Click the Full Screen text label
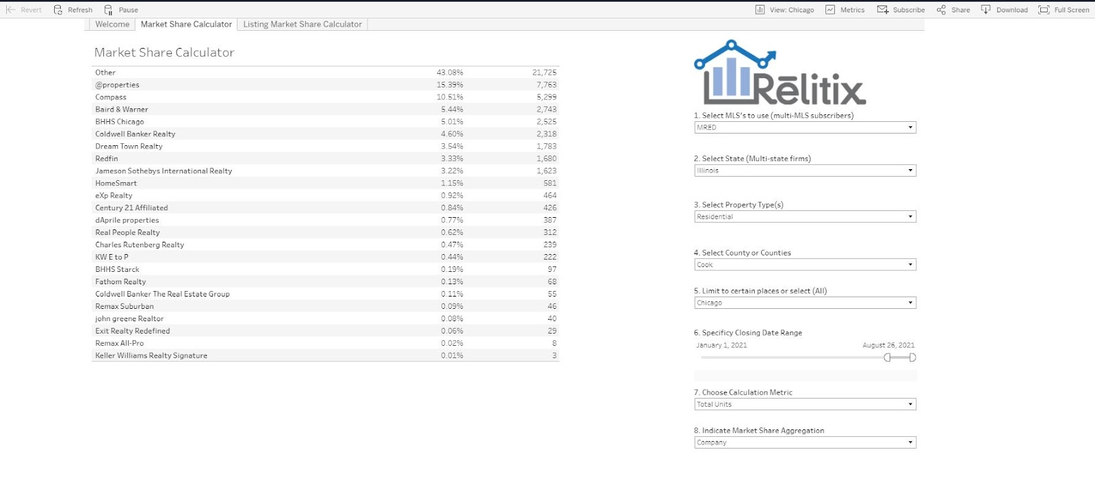This screenshot has width=1095, height=502. pyautogui.click(x=1072, y=10)
